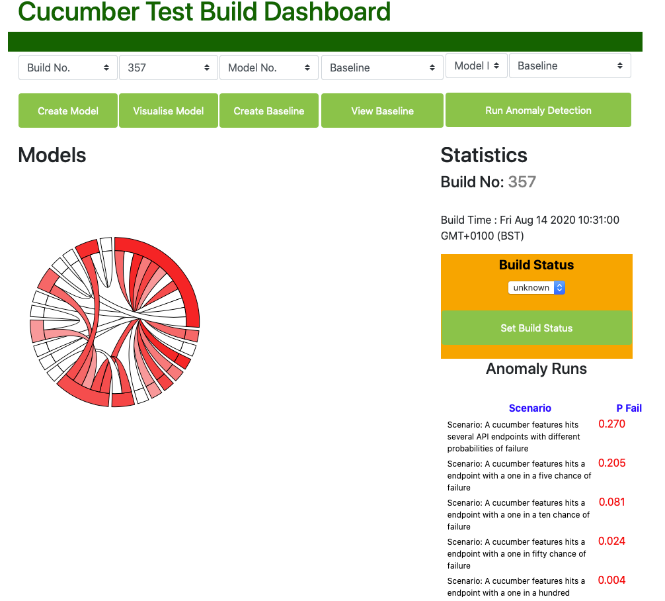Open the unknown build status dropdown

tap(536, 288)
